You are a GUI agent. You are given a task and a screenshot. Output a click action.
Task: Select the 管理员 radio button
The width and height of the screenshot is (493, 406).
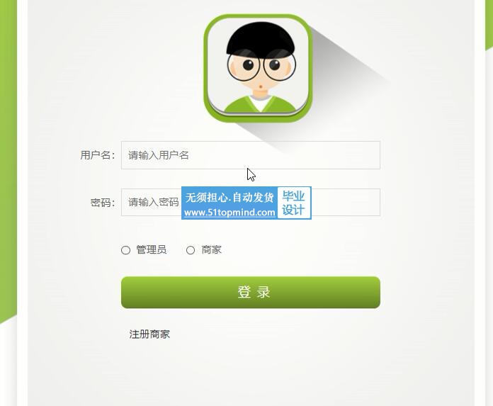[126, 250]
